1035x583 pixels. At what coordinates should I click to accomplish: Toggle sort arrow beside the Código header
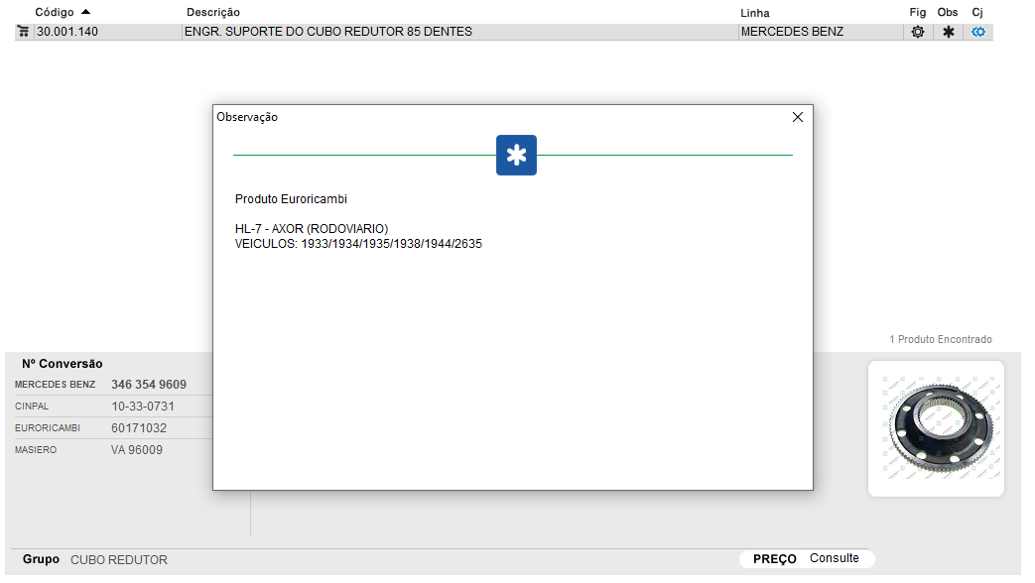[x=85, y=12]
